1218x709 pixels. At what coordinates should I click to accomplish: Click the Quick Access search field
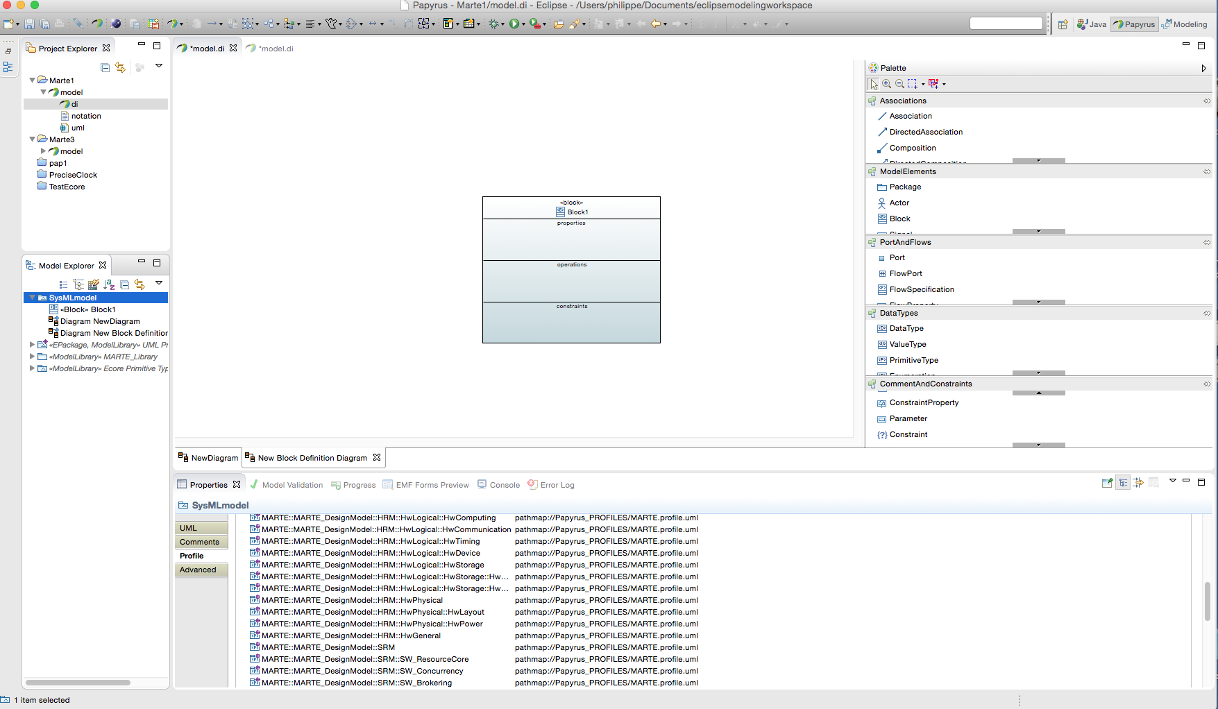point(1006,24)
